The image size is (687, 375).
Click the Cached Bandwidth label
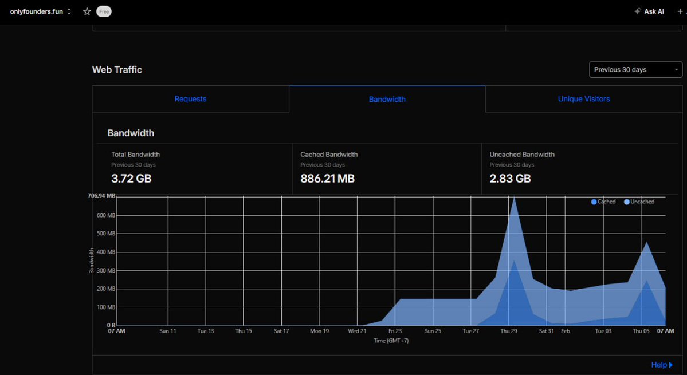click(x=329, y=155)
